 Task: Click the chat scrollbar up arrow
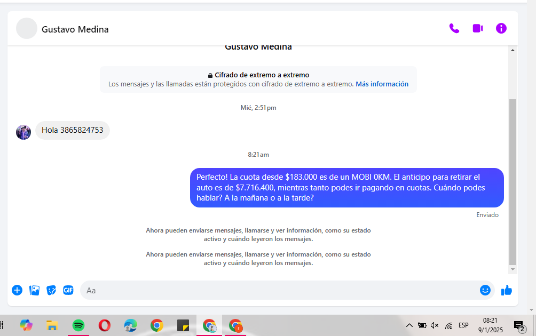tap(513, 50)
